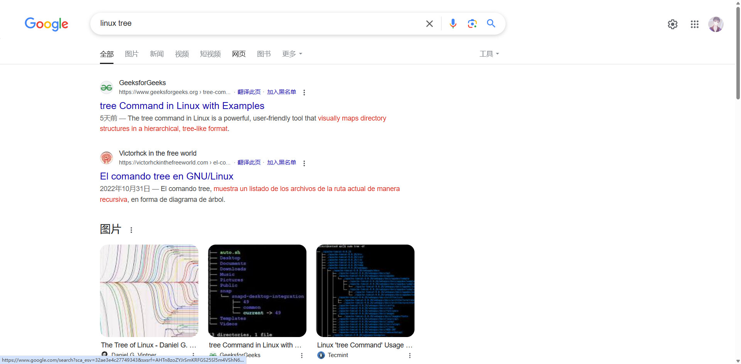Click 翻译此页 for Victorhck result
The width and height of the screenshot is (741, 364).
tap(249, 163)
